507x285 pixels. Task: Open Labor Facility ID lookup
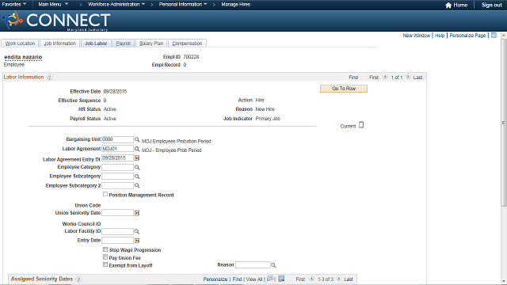pyautogui.click(x=137, y=231)
